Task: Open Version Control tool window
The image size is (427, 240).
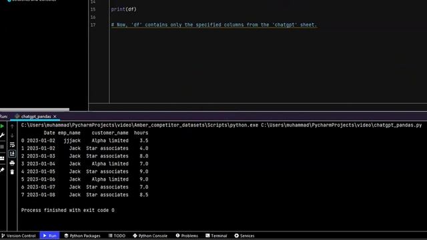Action: [x=19, y=235]
